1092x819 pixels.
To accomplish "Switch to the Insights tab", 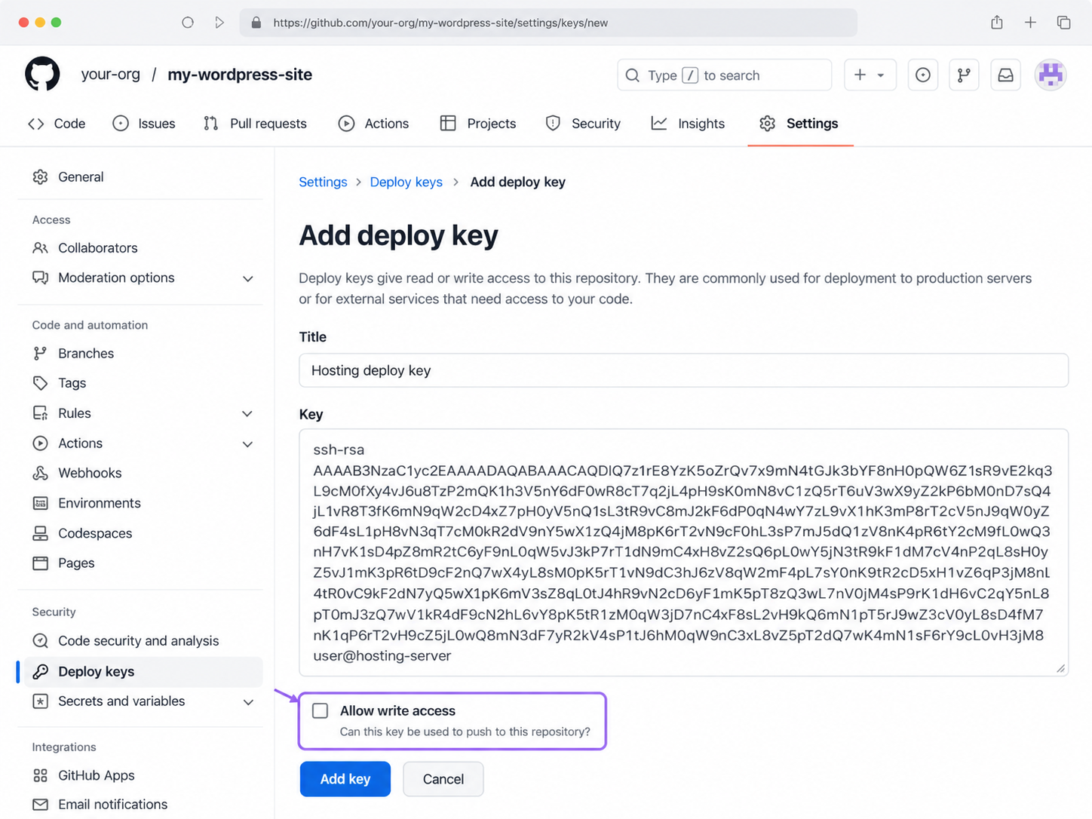I will coord(688,124).
